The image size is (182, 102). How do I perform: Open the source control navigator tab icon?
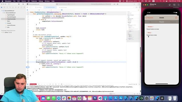click(x=5, y=7)
